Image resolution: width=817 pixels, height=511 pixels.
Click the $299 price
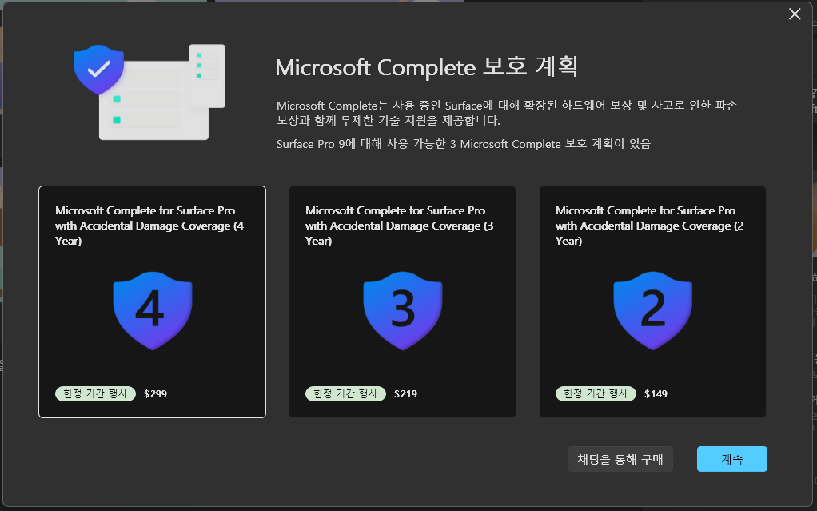tap(155, 393)
